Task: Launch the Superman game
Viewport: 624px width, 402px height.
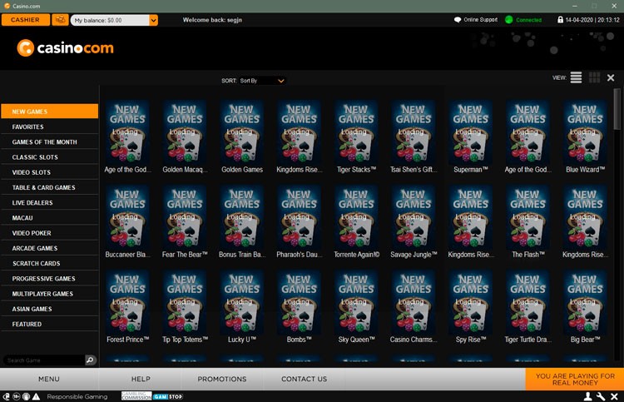Action: click(470, 136)
